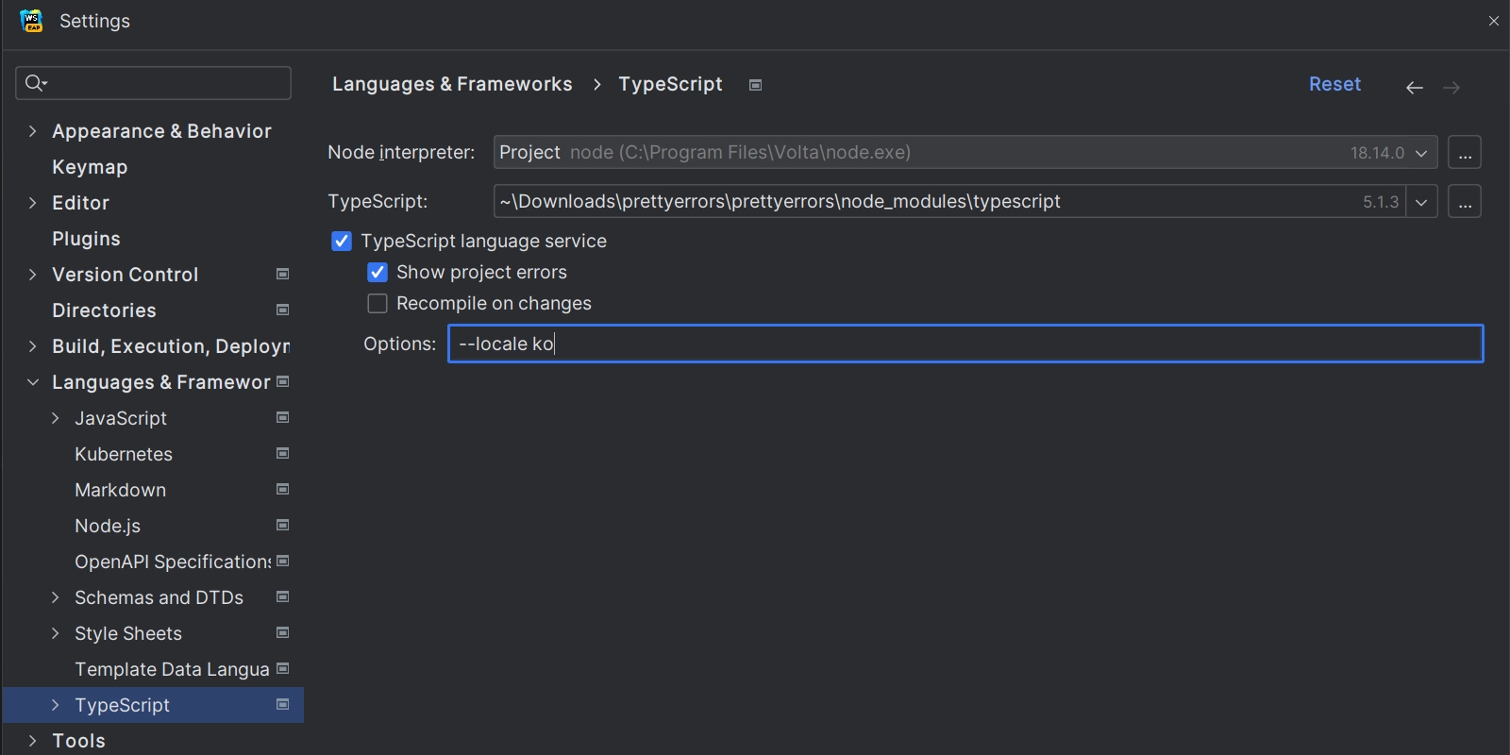Click project-level icon on Node.js row
This screenshot has height=755, width=1510.
point(282,525)
